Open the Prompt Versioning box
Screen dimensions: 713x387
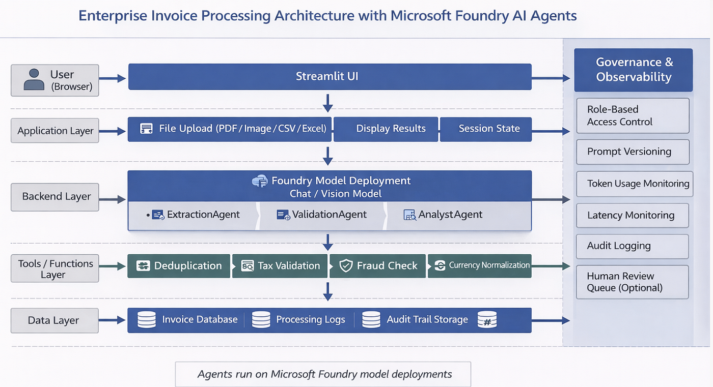pos(633,152)
